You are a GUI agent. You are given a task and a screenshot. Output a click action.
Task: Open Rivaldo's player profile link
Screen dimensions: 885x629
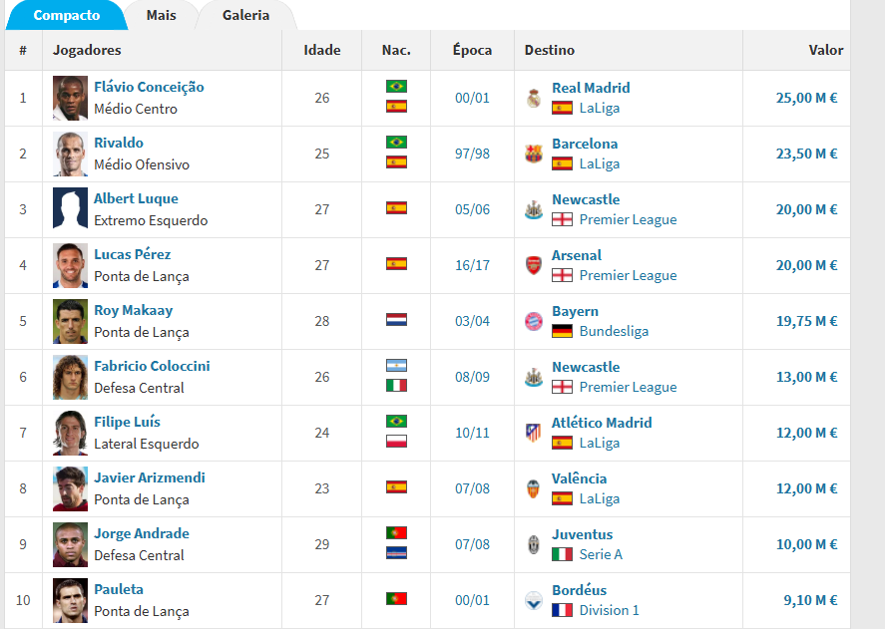[119, 143]
